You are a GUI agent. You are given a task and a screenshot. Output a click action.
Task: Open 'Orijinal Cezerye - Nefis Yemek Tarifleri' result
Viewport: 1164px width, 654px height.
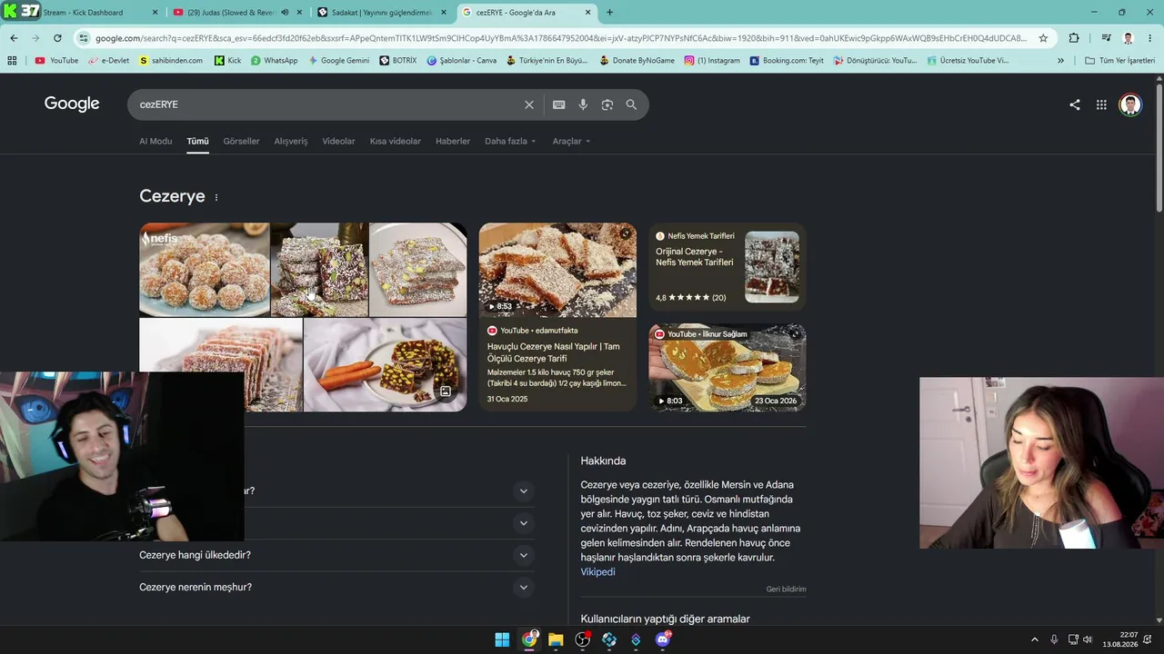(x=695, y=257)
